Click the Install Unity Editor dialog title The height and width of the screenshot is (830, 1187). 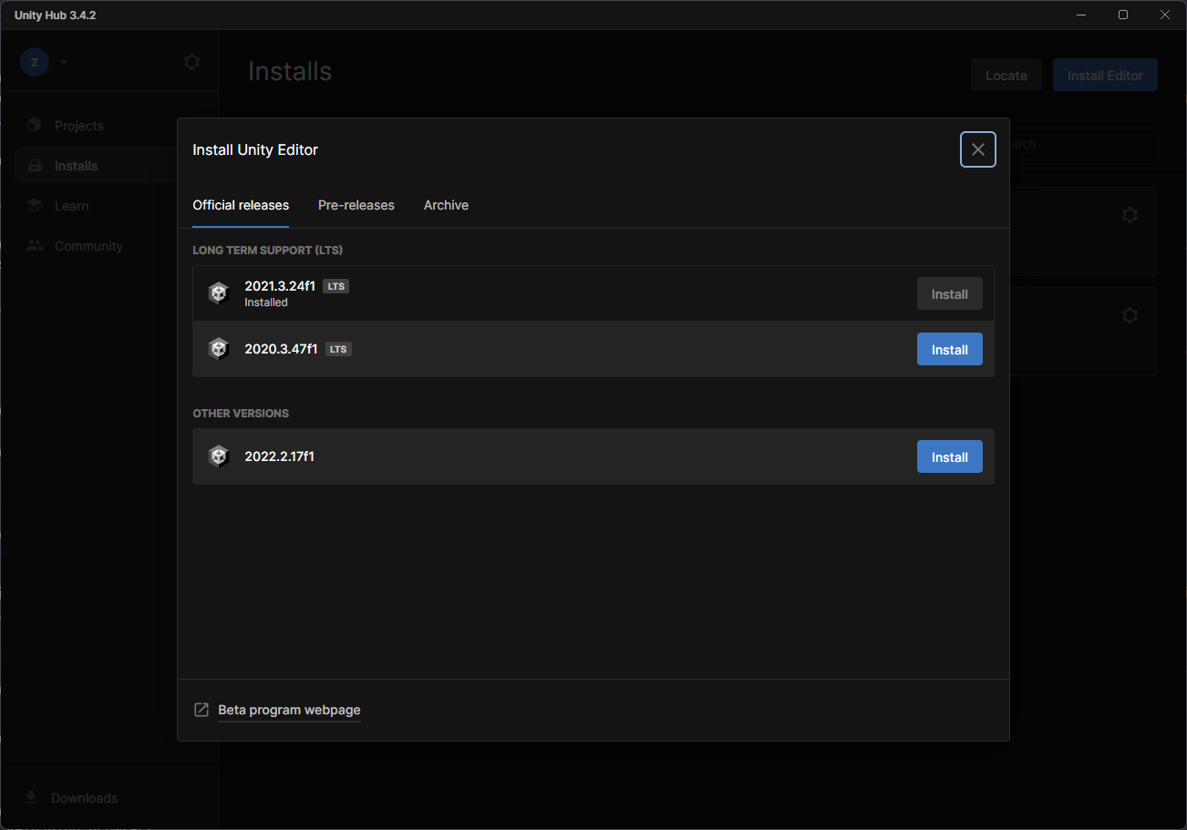(x=255, y=149)
